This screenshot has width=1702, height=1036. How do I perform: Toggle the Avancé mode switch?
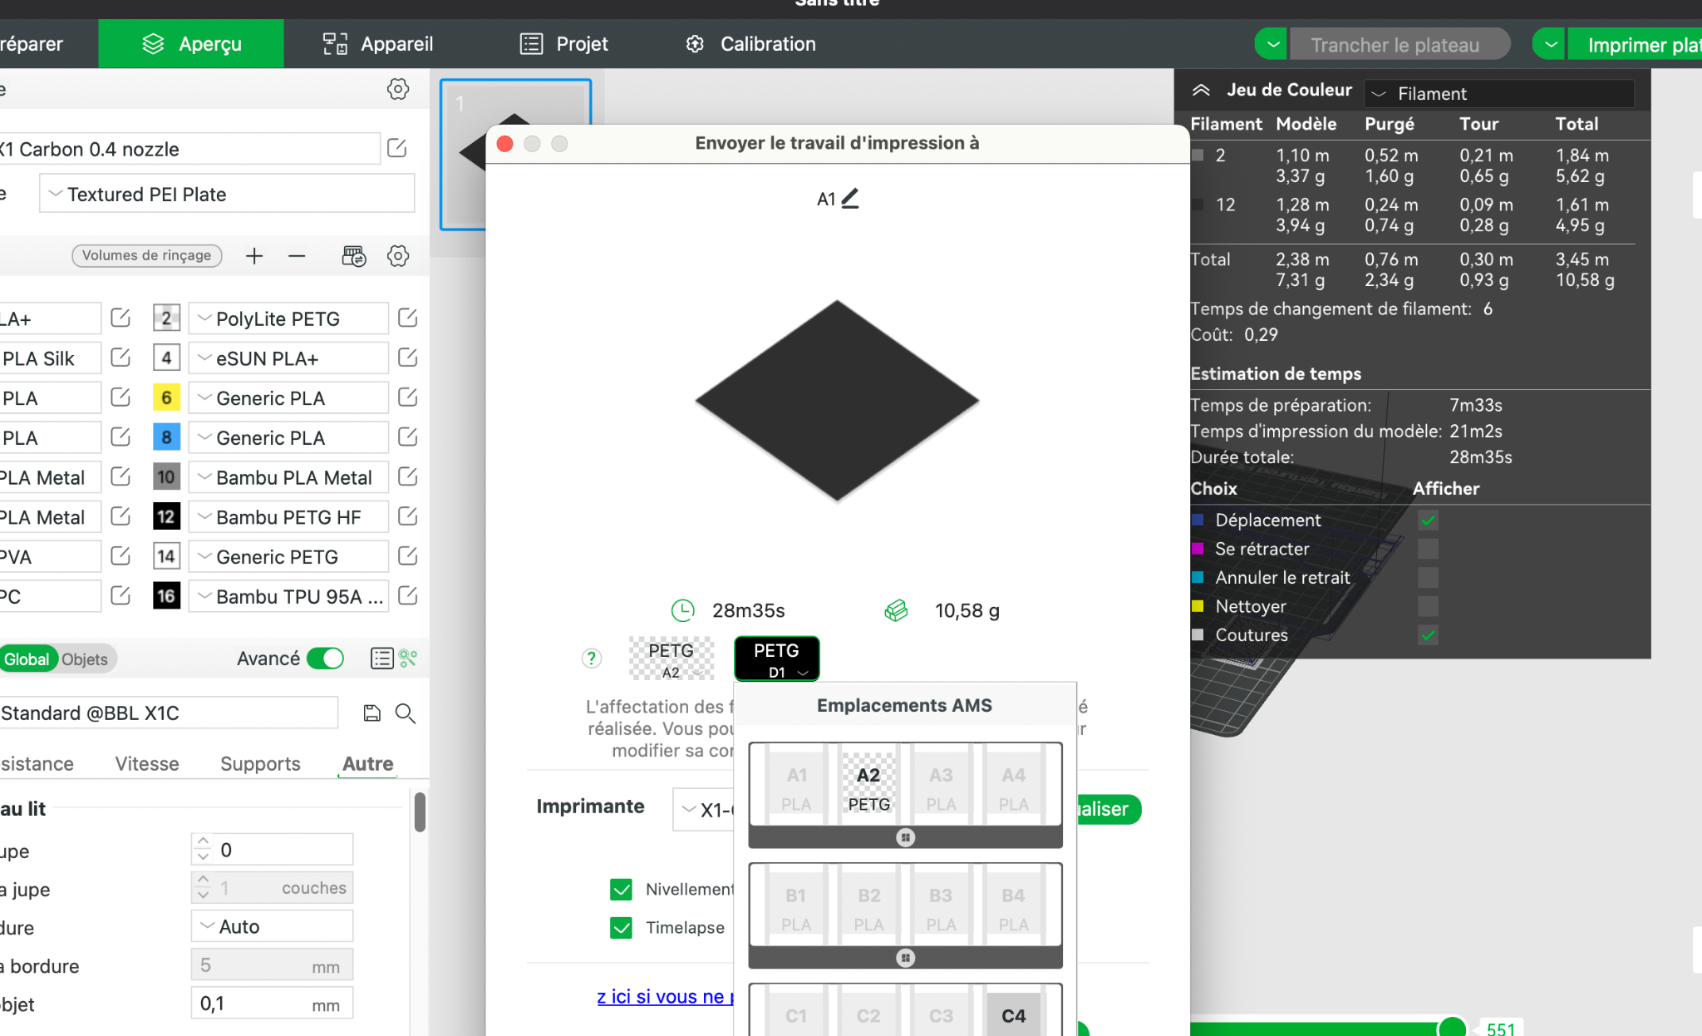(x=325, y=659)
